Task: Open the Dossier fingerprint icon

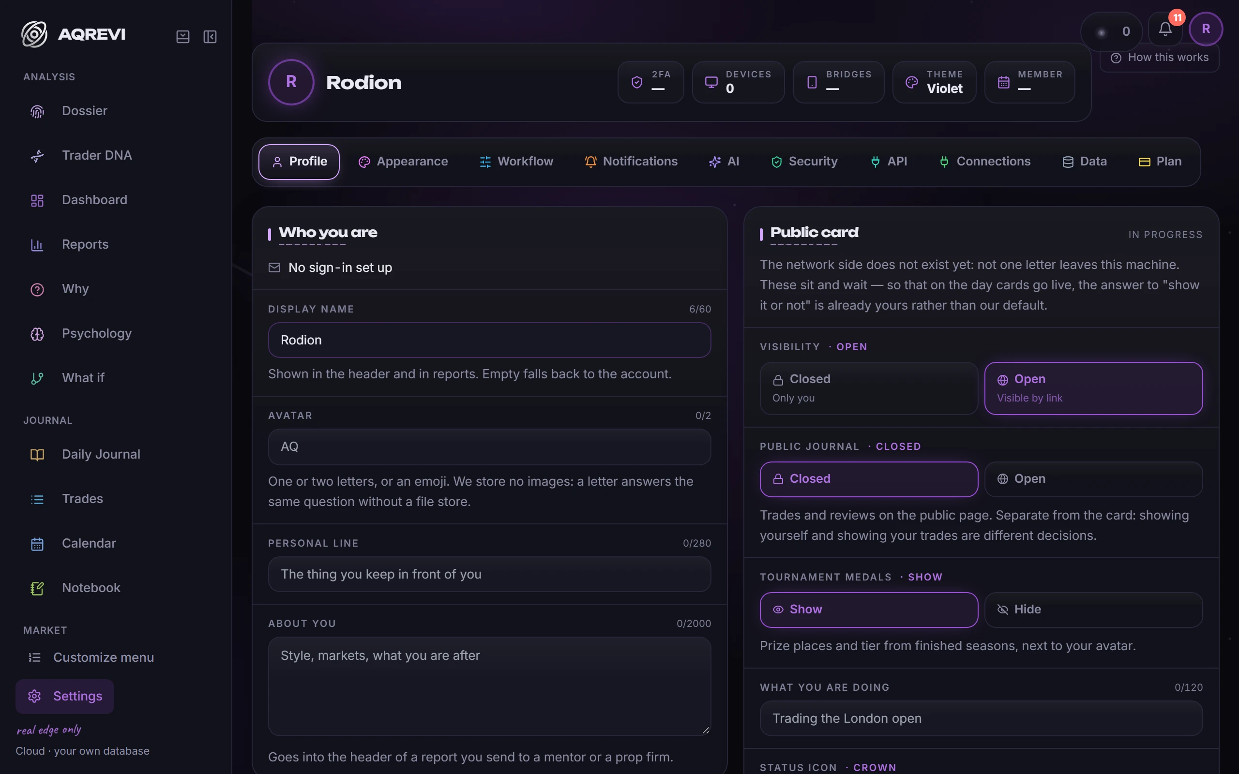Action: 37,111
